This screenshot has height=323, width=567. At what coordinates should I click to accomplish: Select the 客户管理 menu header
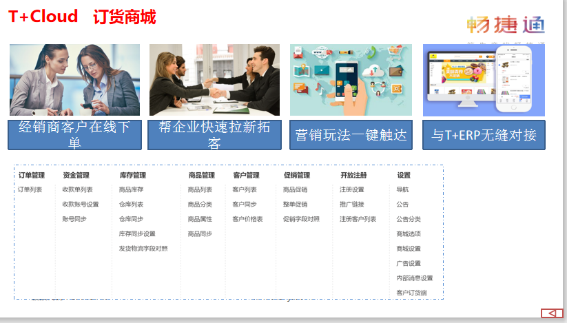pyautogui.click(x=246, y=175)
